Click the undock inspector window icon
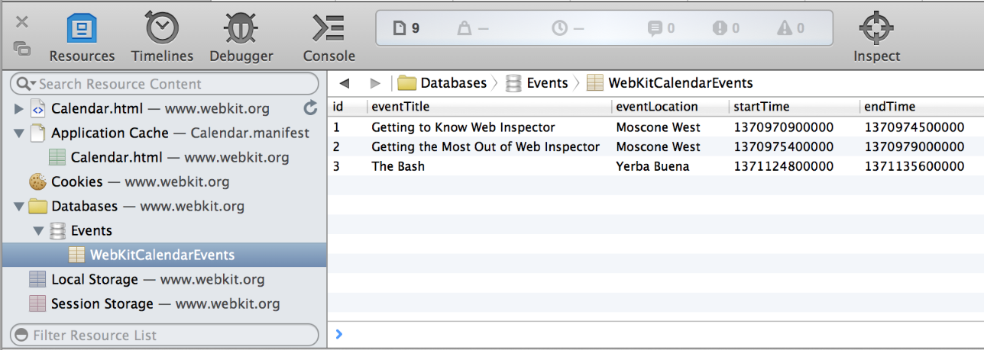This screenshot has height=350, width=984. pyautogui.click(x=22, y=49)
